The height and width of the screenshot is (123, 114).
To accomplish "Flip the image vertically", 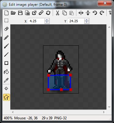I will (88, 13).
